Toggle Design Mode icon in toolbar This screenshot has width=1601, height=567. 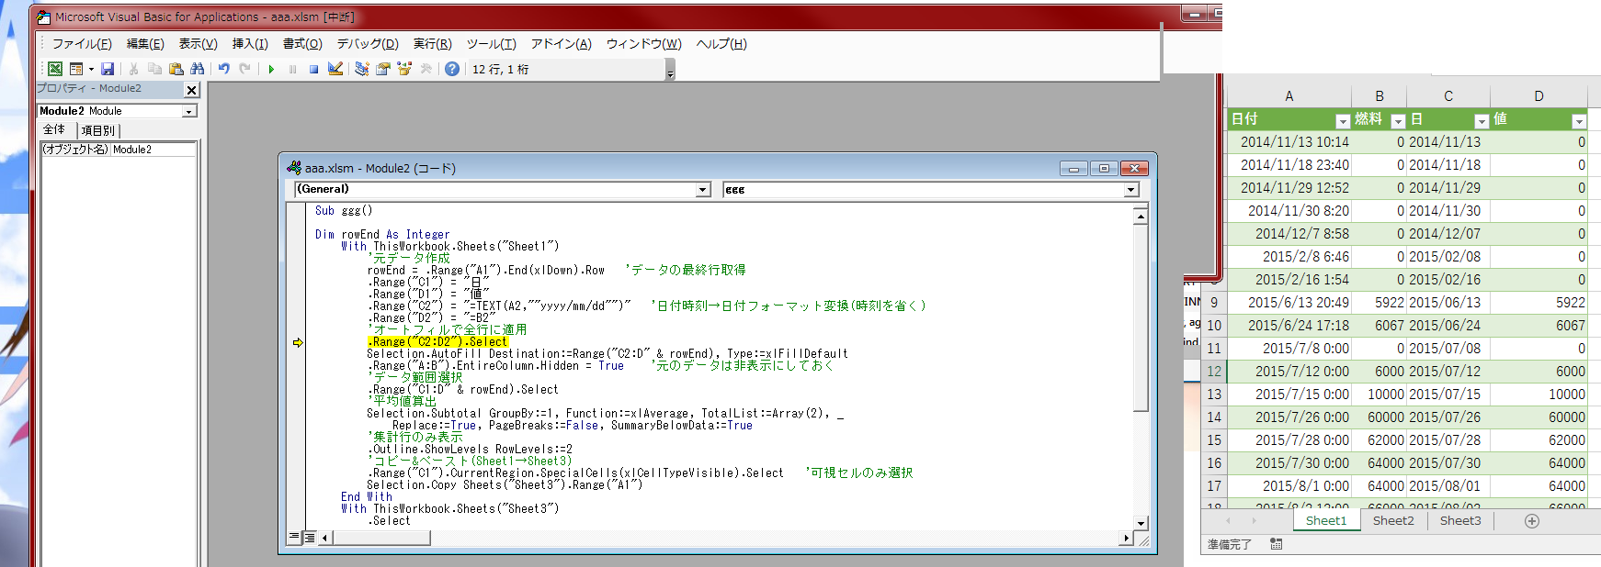(x=335, y=69)
